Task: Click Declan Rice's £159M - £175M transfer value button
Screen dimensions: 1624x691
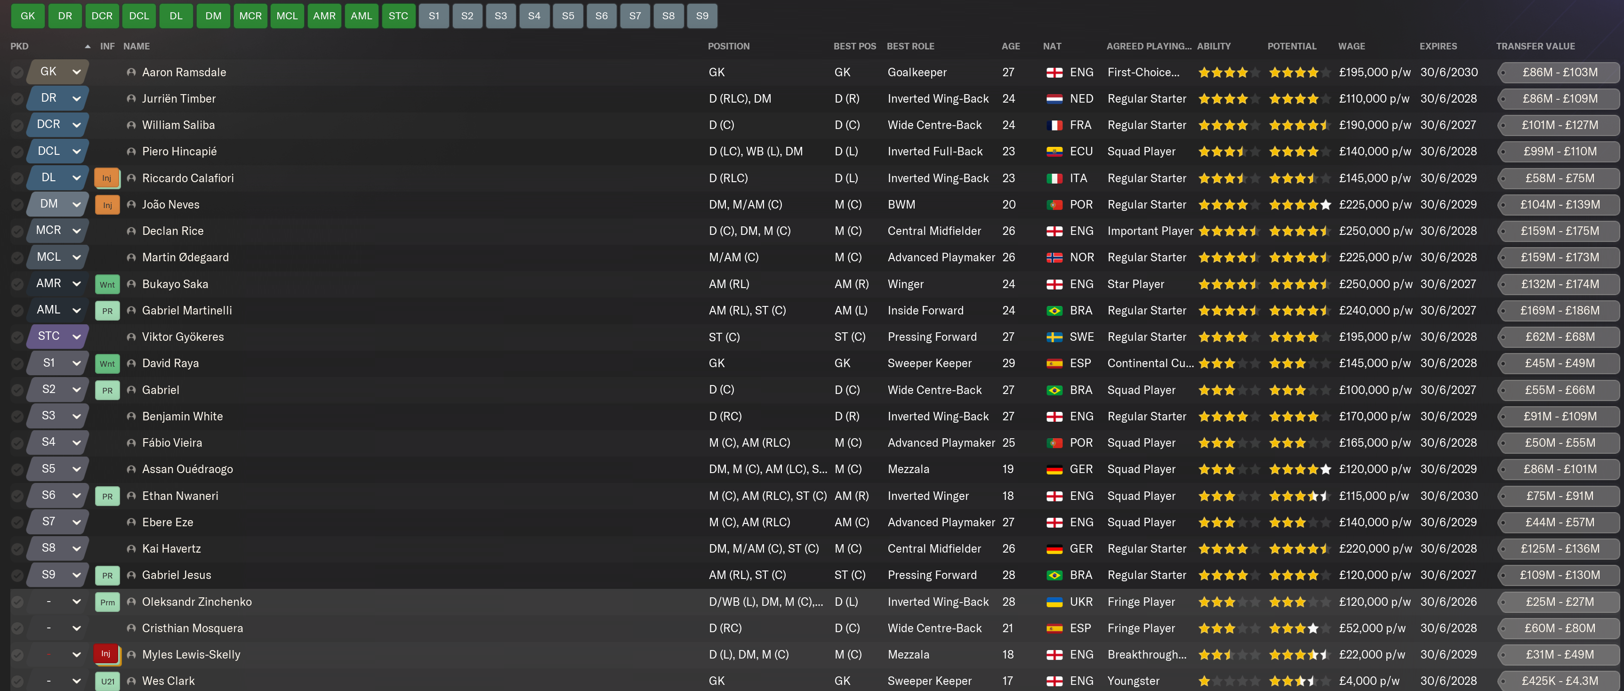Action: 1559,232
